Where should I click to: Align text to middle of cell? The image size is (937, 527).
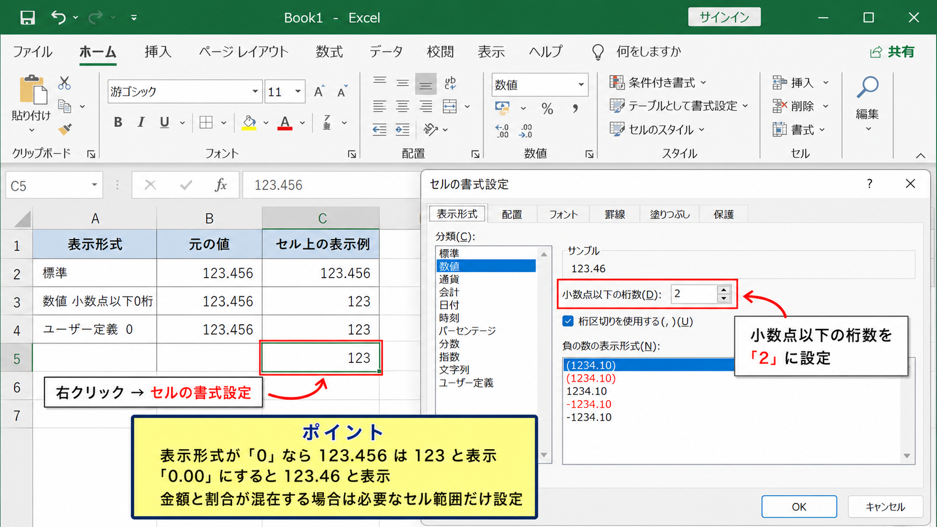[x=402, y=83]
